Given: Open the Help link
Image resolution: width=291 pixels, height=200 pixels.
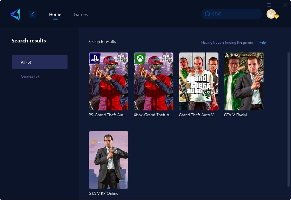Looking at the screenshot, I should (x=262, y=42).
